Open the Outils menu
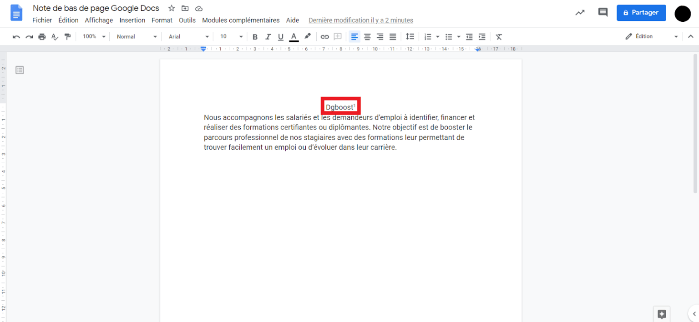This screenshot has height=322, width=699. [x=187, y=20]
